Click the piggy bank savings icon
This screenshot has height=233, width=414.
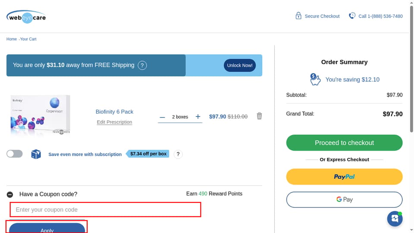pyautogui.click(x=315, y=79)
